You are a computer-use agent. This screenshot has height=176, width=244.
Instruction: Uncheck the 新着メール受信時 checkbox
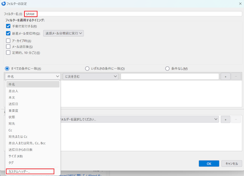[8, 34]
